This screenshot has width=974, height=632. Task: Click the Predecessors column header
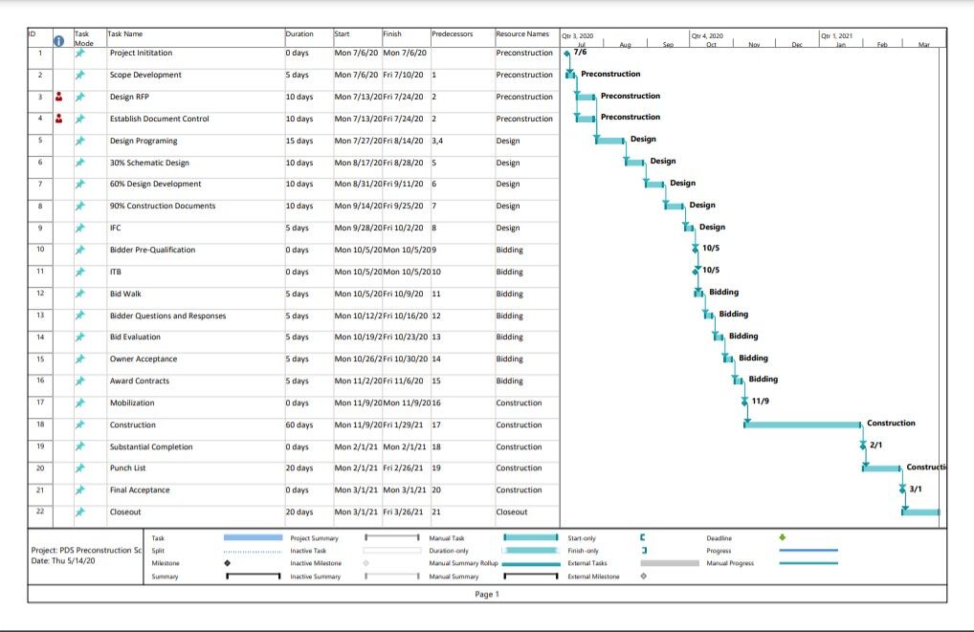click(453, 34)
